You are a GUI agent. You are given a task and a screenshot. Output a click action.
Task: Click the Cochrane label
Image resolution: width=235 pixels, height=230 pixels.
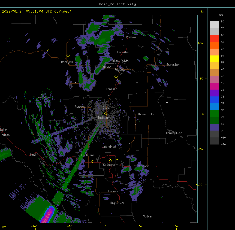[x=88, y=155]
